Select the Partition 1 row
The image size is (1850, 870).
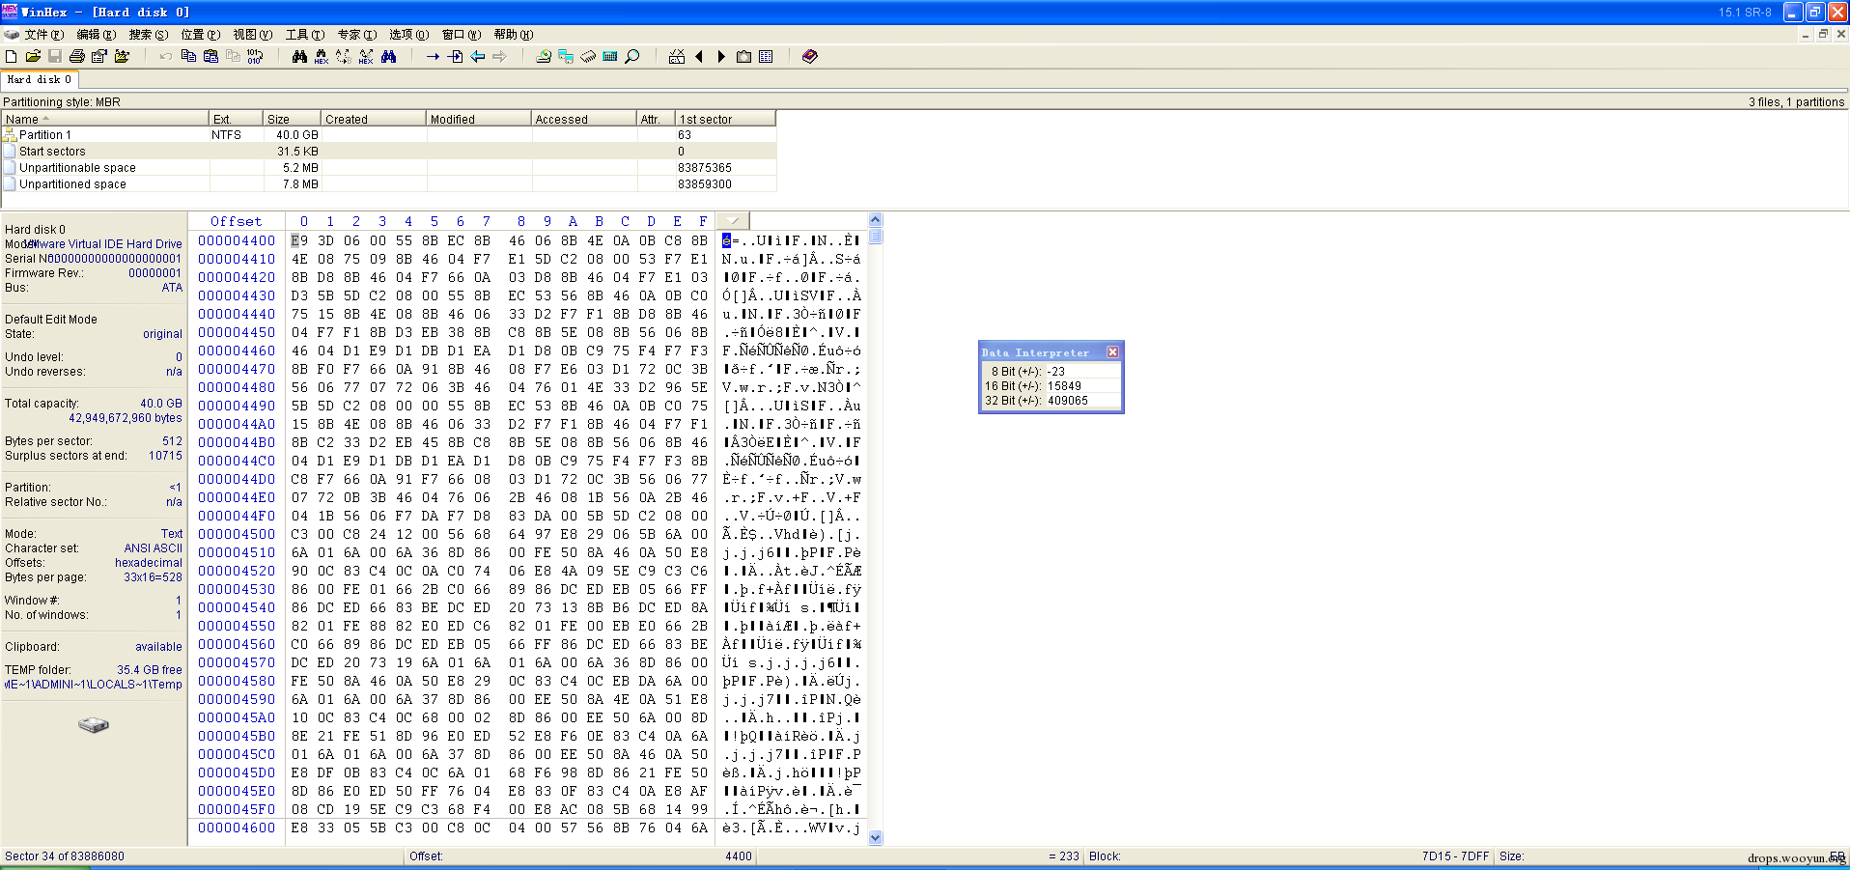(388, 135)
